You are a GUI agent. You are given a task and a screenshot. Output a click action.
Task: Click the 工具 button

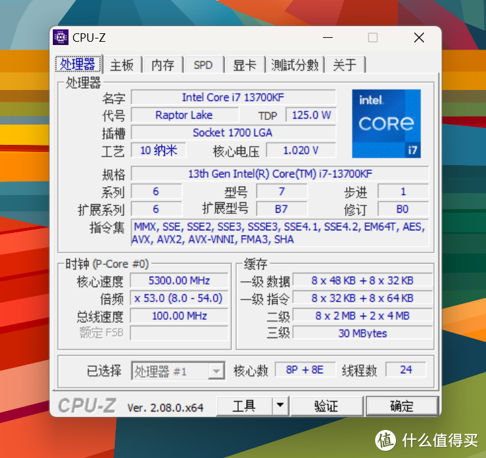click(x=244, y=406)
